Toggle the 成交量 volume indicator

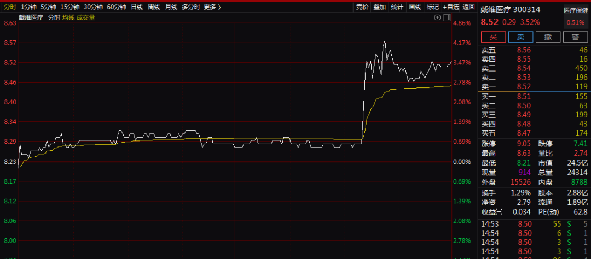[x=85, y=17]
